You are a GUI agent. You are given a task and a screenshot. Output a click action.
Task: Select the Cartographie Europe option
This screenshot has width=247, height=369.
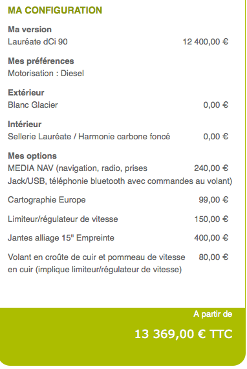[x=47, y=200]
